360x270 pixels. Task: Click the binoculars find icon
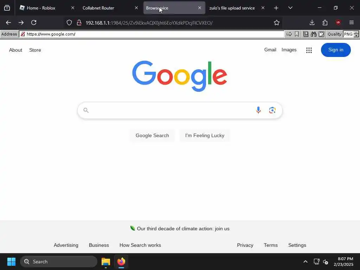click(313, 34)
